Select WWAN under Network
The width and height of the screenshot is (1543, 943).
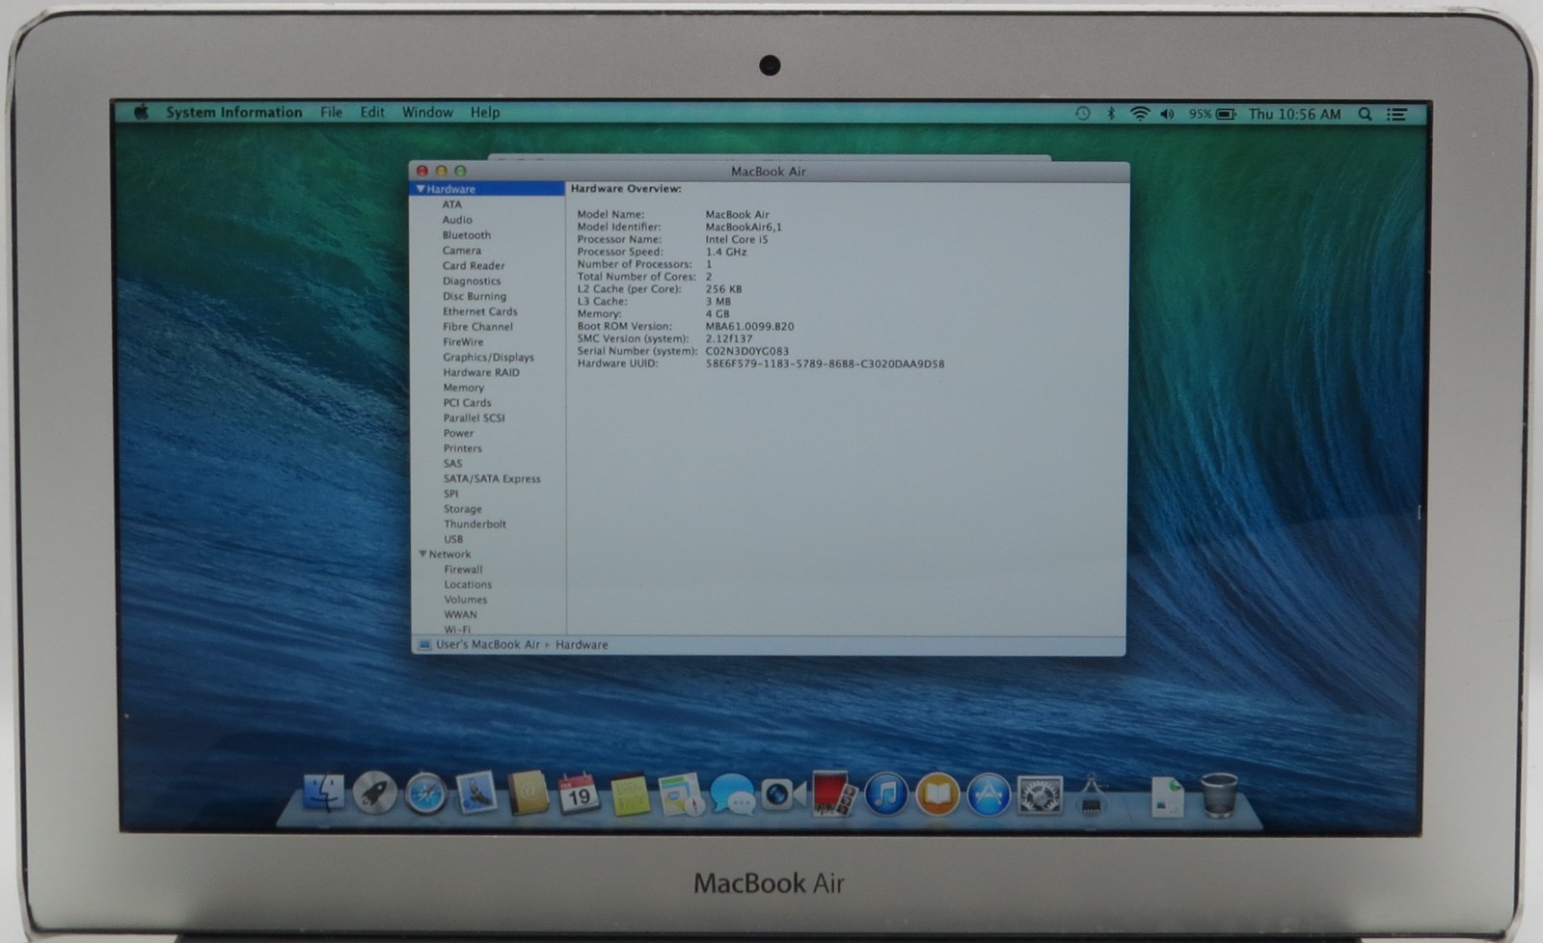460,615
